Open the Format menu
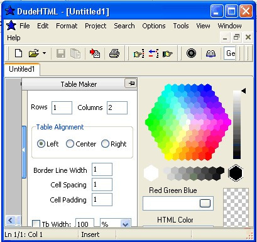The height and width of the screenshot is (242, 257). click(67, 26)
